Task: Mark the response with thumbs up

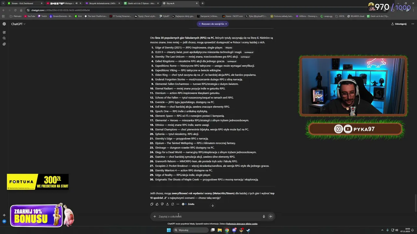Action: [157, 204]
